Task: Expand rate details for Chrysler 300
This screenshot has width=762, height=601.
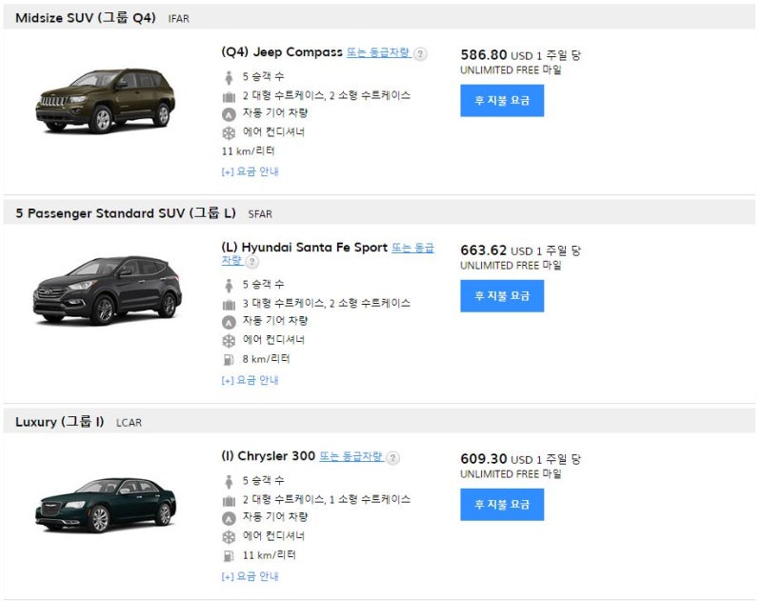Action: 250,577
